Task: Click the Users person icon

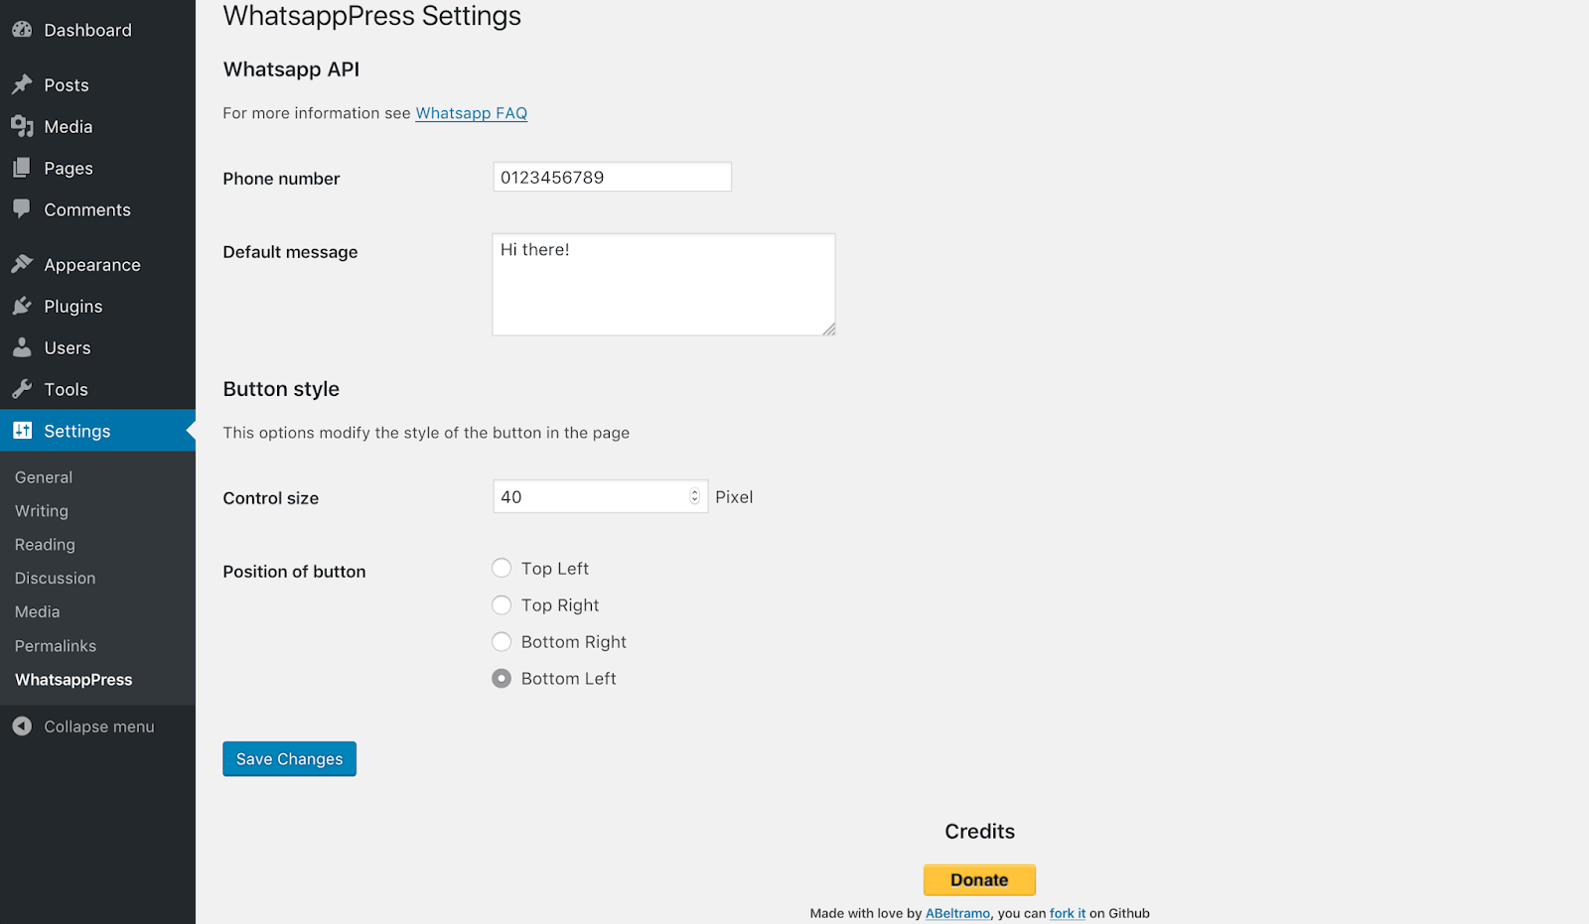Action: click(22, 347)
